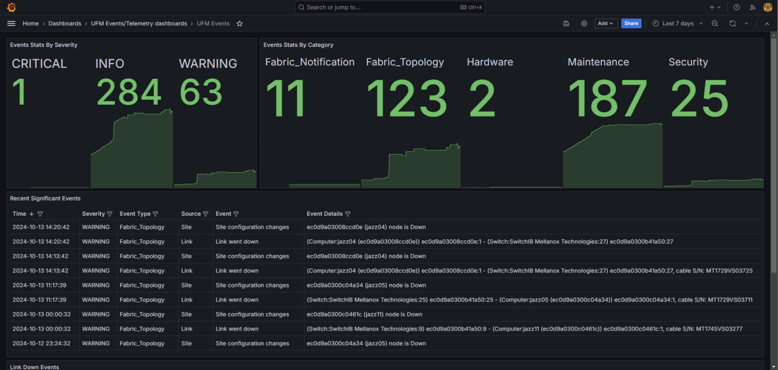The width and height of the screenshot is (778, 370).
Task: Toggle the navigation sidebar with hamburger menu
Action: [x=11, y=23]
